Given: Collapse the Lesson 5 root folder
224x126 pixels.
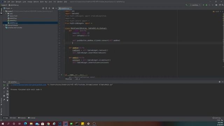Looking at the screenshot, I should (x=4, y=11).
